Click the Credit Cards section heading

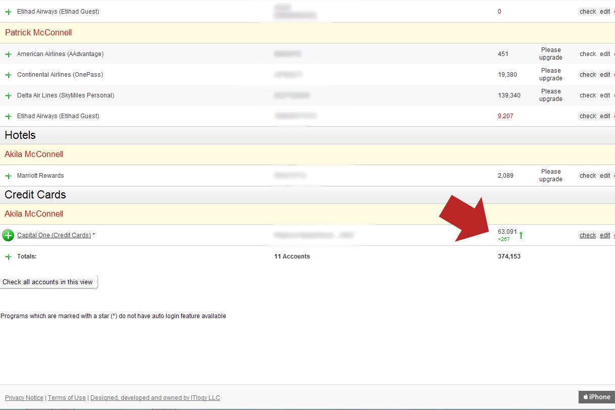pyautogui.click(x=35, y=195)
